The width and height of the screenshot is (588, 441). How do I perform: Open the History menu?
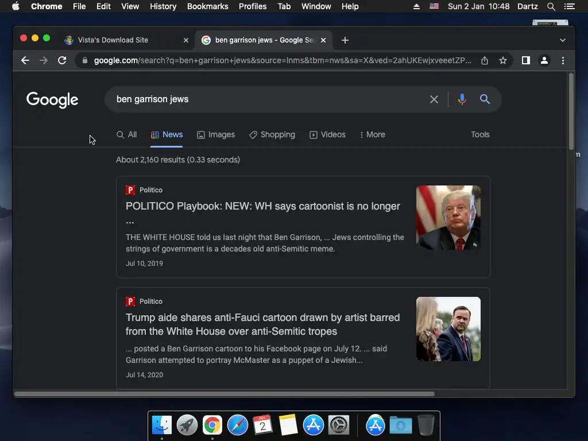pos(163,6)
